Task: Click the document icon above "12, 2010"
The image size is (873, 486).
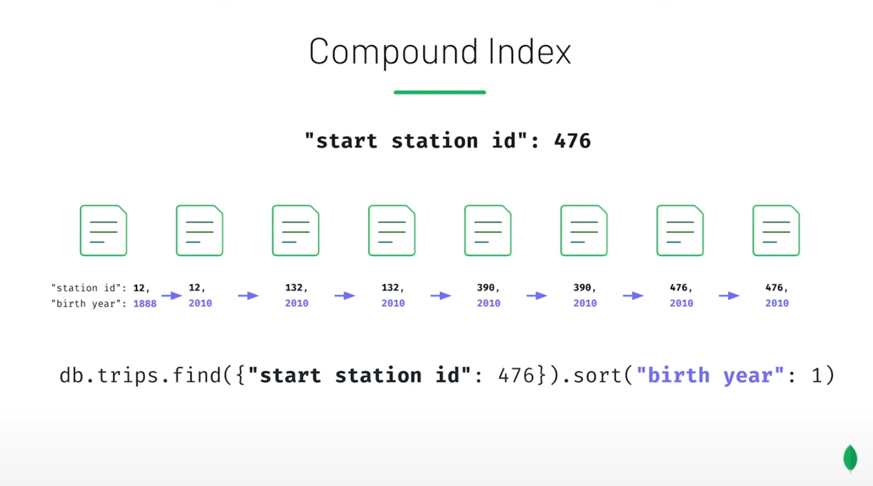Action: pos(200,230)
